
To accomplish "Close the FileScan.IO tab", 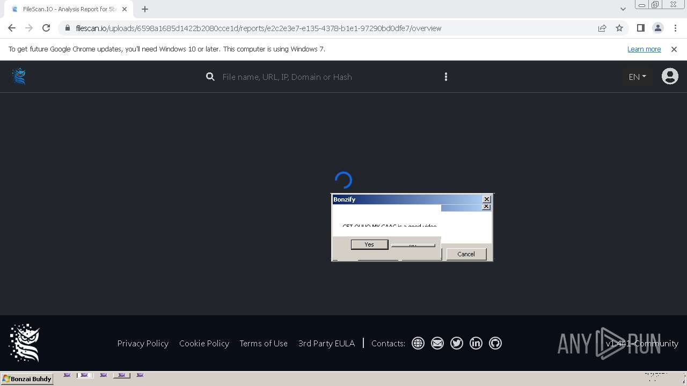I will [x=125, y=9].
